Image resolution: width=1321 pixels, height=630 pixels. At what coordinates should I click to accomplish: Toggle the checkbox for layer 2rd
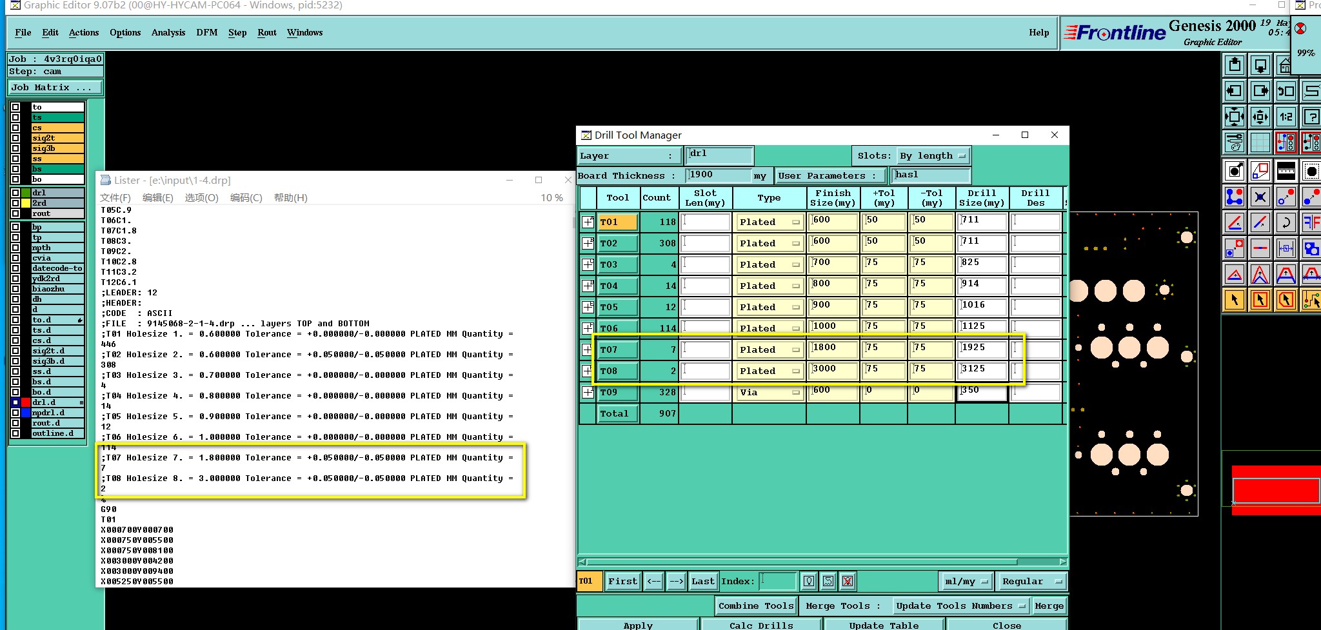(x=15, y=203)
